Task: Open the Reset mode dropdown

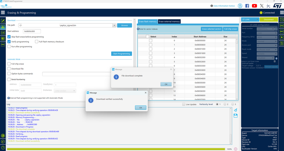Action: click(267, 49)
